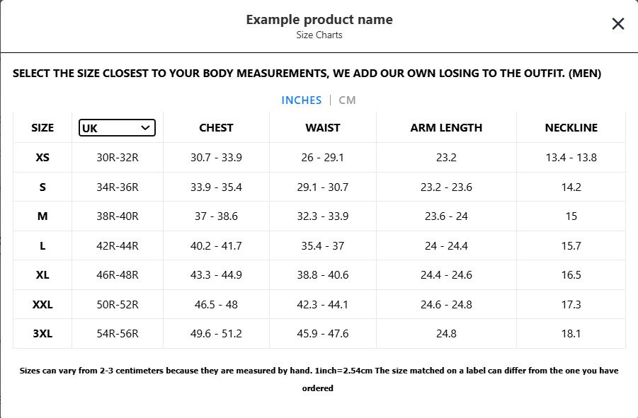The width and height of the screenshot is (638, 418).
Task: Select the INCHES unit option
Action: click(302, 100)
